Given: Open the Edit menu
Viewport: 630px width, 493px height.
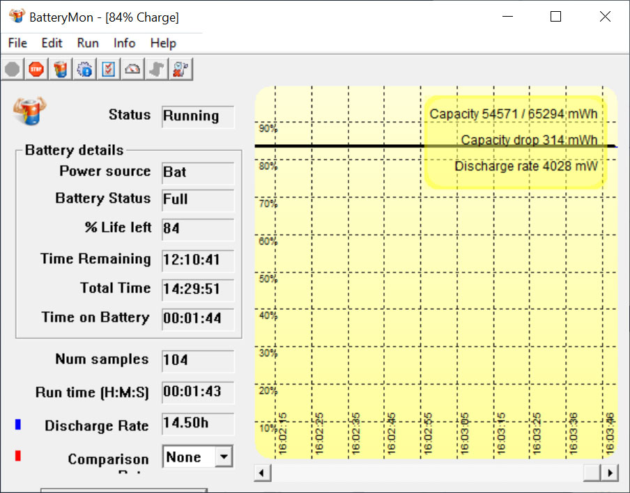Looking at the screenshot, I should [52, 43].
